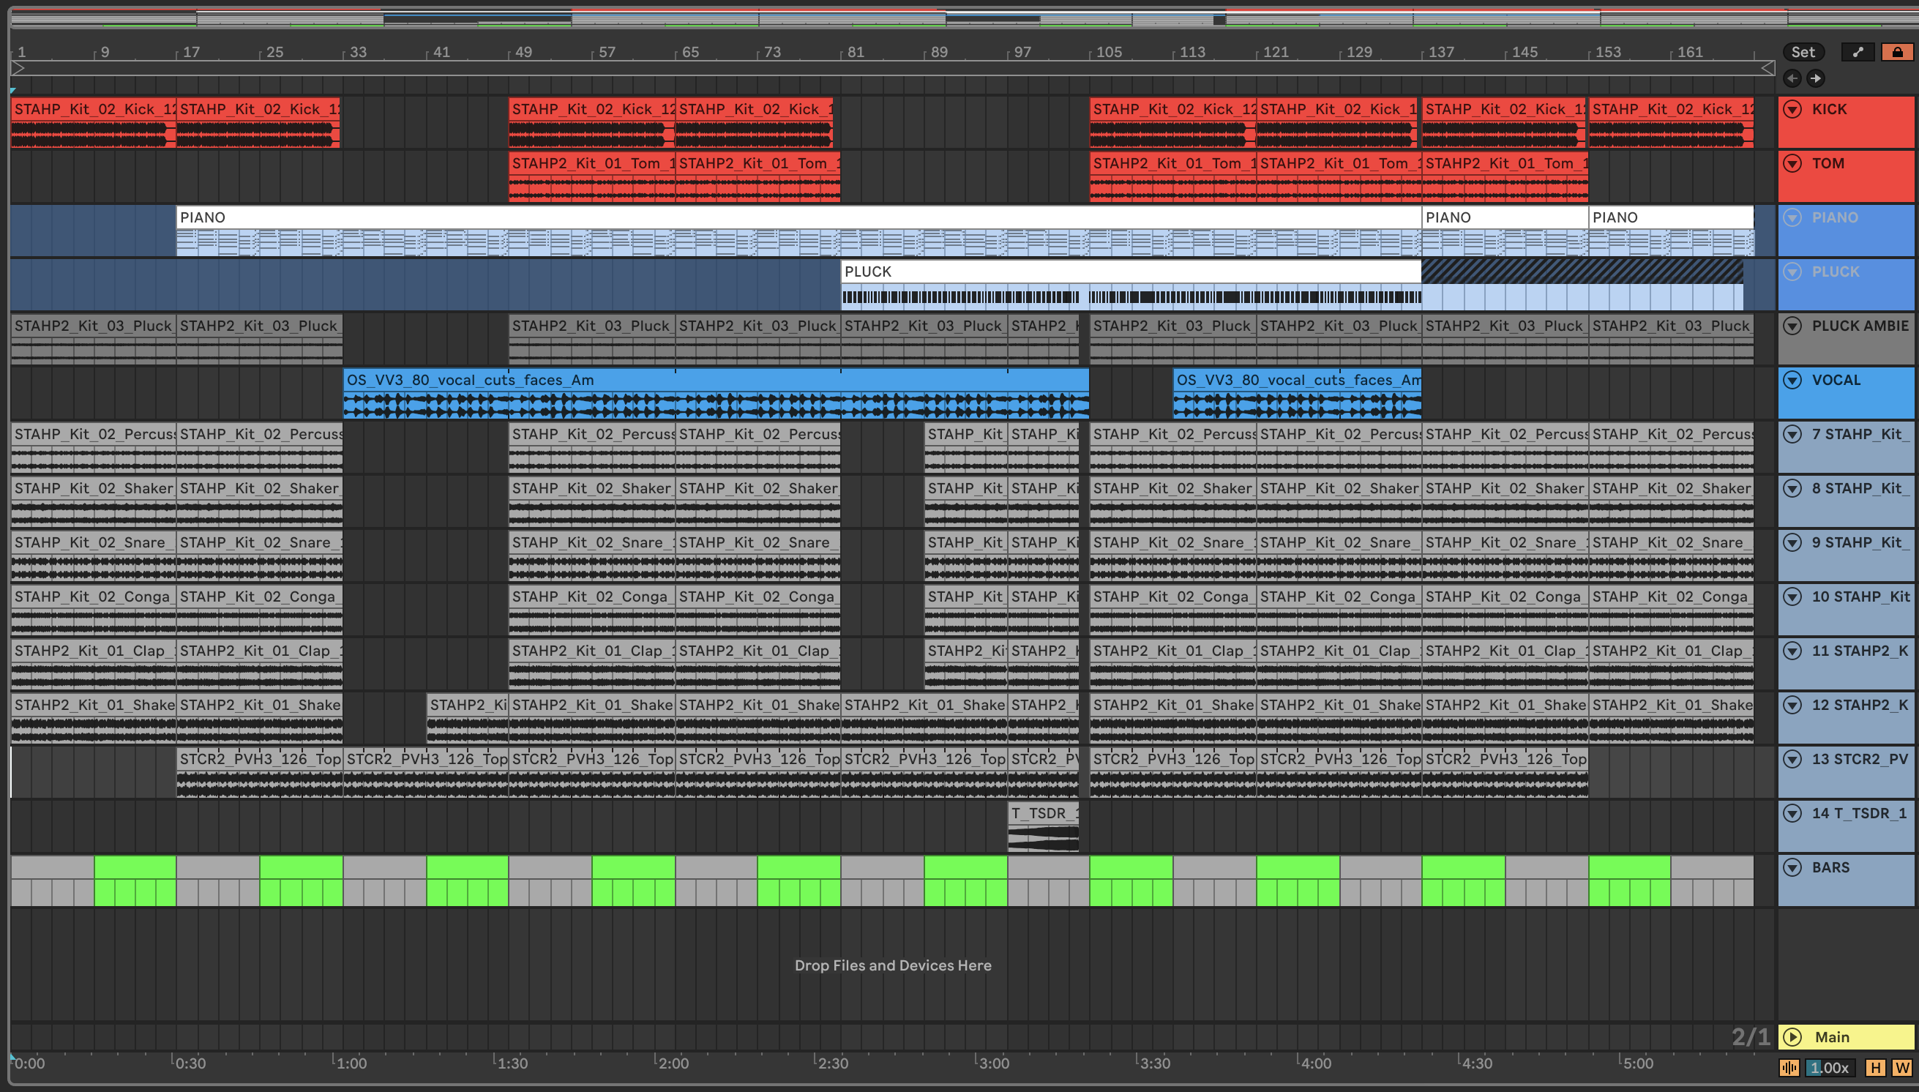The width and height of the screenshot is (1919, 1092).
Task: Click the orange lock envelopes icon
Action: pyautogui.click(x=1896, y=52)
